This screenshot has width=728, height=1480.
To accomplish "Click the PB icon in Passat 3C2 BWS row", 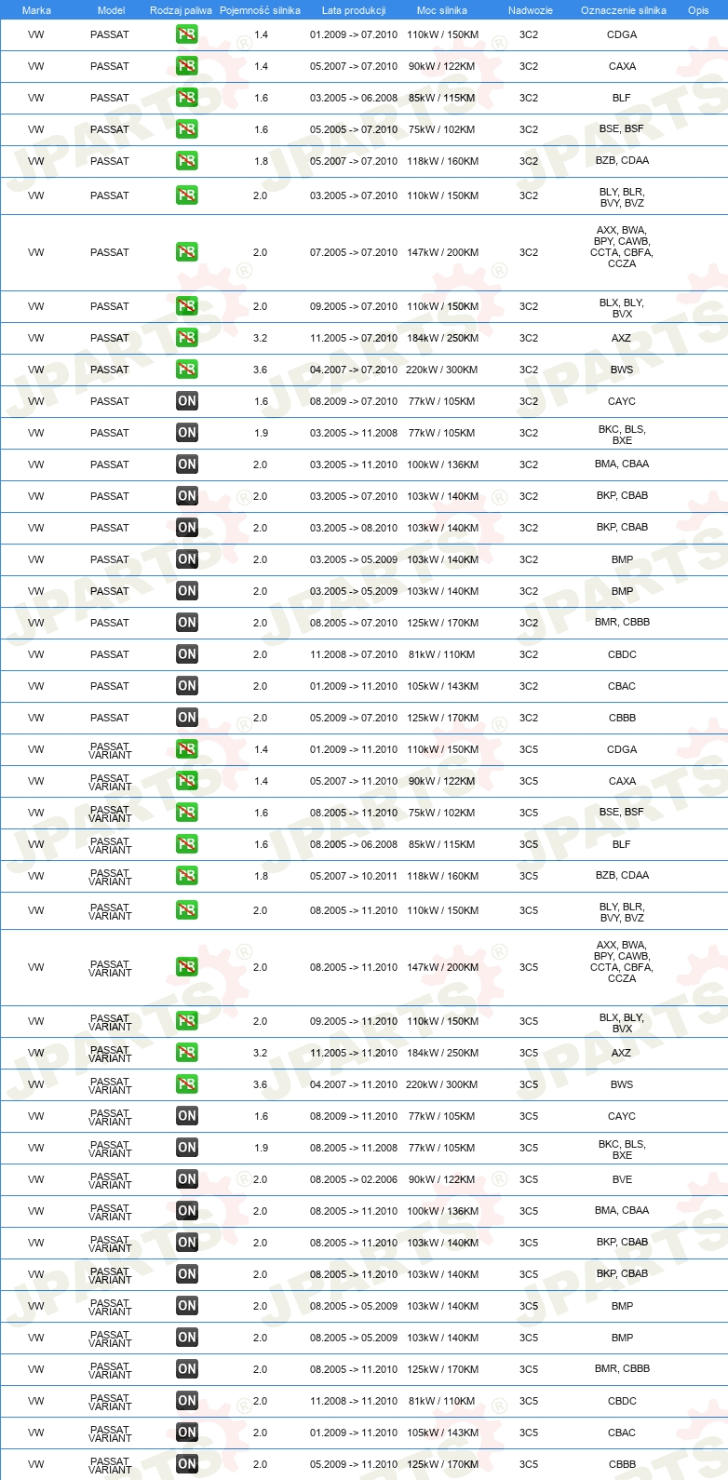I will tap(187, 370).
